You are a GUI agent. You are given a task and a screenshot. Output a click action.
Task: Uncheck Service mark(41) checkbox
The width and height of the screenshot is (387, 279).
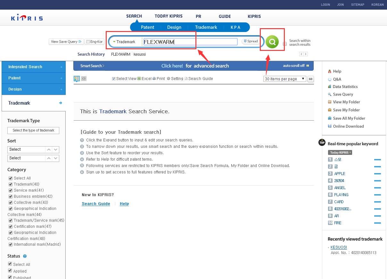(x=11, y=190)
